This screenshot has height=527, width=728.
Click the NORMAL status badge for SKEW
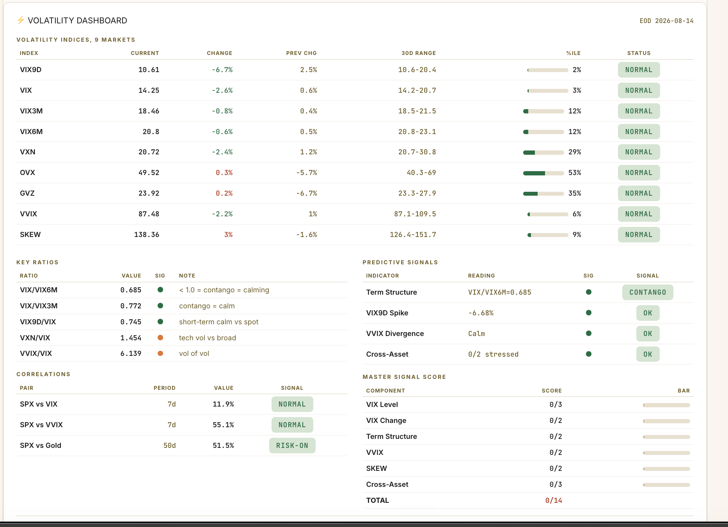click(x=639, y=235)
